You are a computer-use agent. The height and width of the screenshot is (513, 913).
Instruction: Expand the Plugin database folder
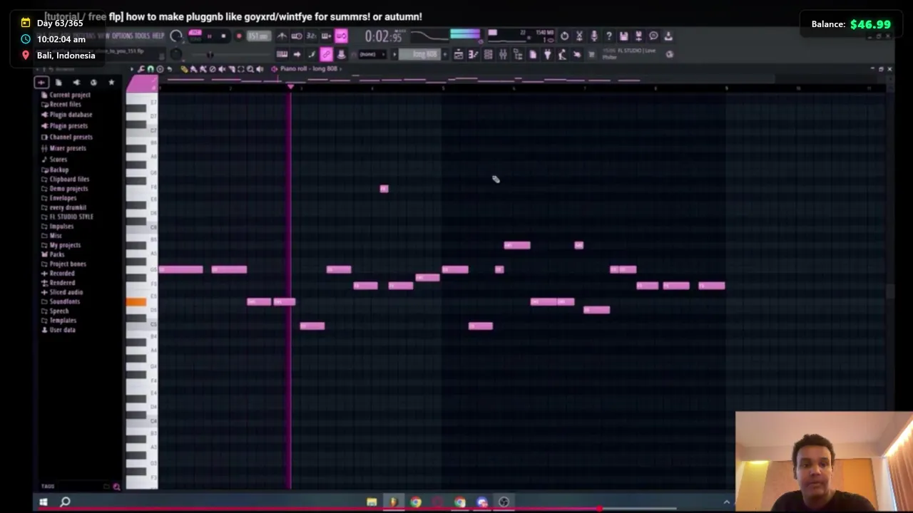[x=67, y=115]
